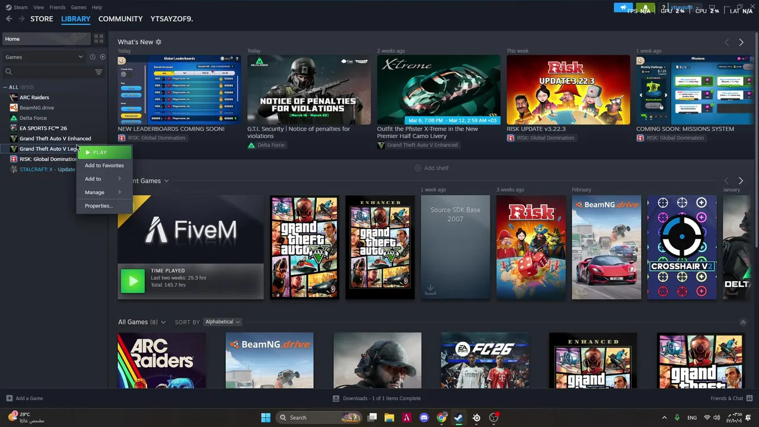Click Add a Game button

[x=24, y=399]
